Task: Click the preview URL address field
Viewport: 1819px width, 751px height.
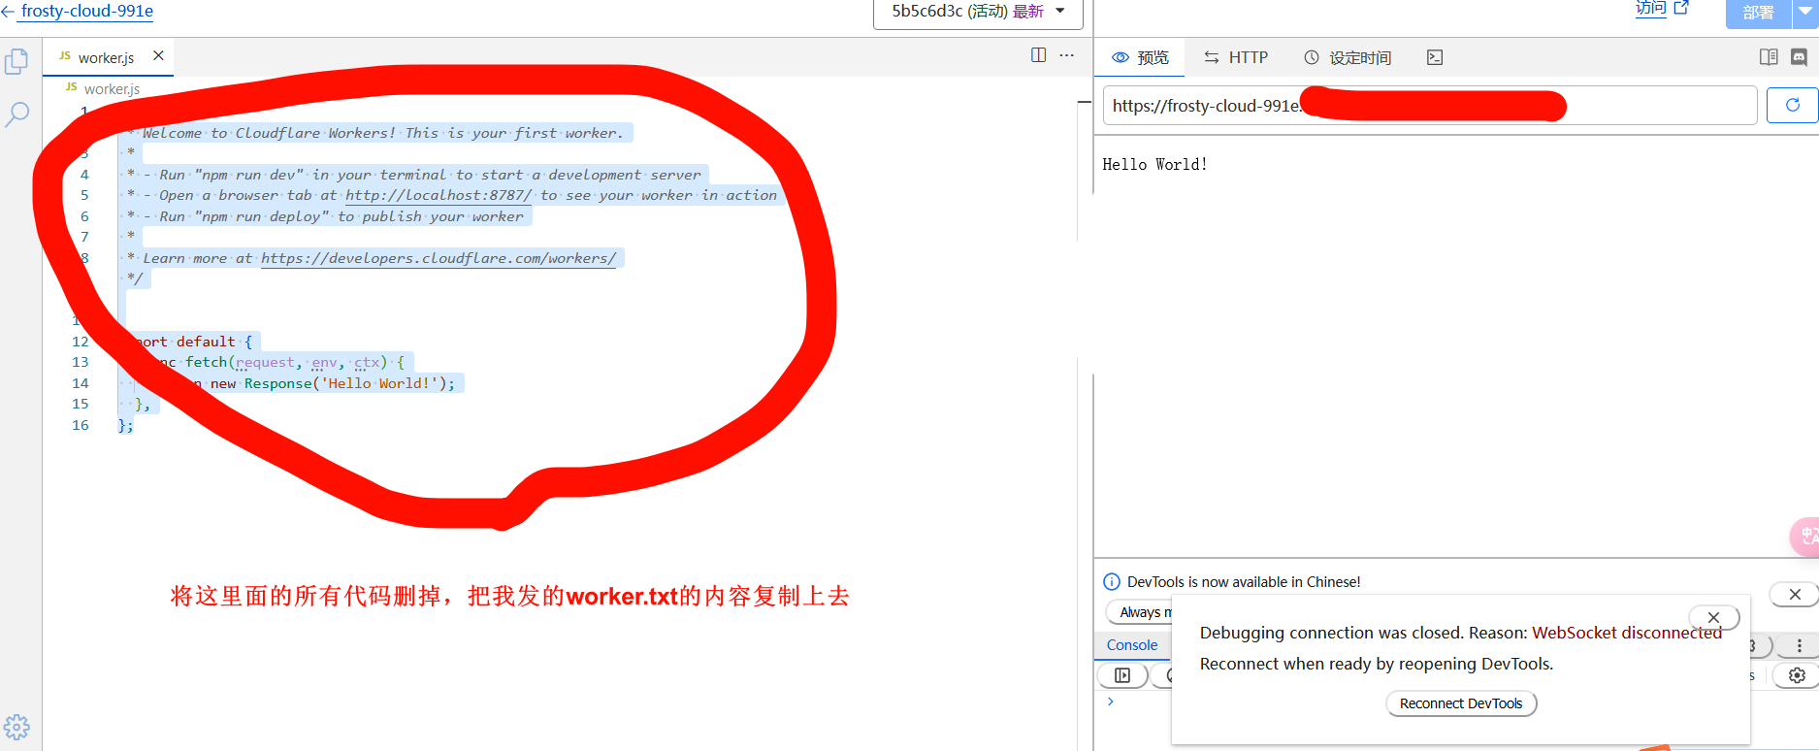Action: tap(1429, 105)
